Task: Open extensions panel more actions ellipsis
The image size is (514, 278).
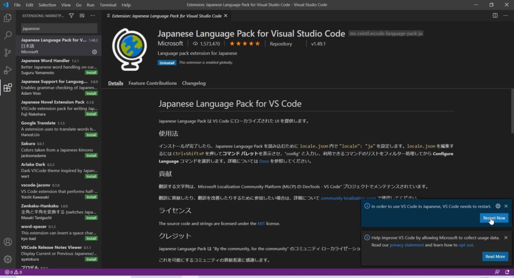Action: pos(93,16)
